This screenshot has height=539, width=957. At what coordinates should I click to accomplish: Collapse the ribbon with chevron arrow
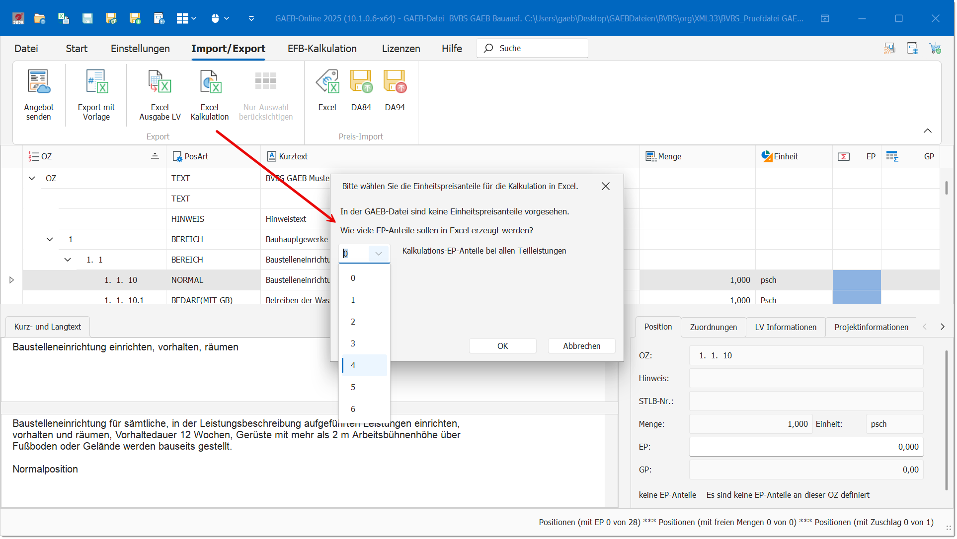coord(927,131)
